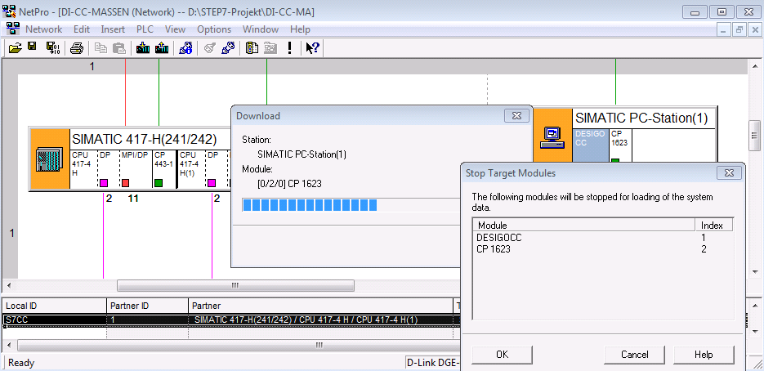Click Help button in Stop Target Modules

pos(703,355)
